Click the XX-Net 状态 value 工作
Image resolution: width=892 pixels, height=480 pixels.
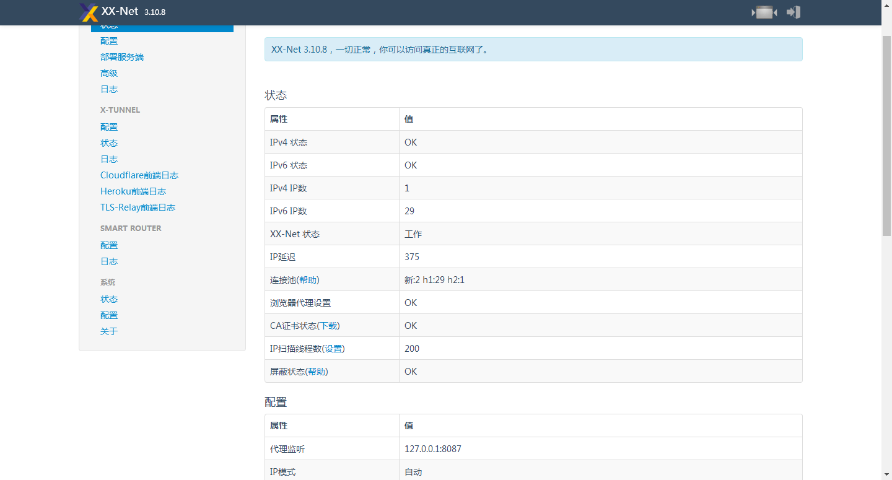[x=413, y=234]
